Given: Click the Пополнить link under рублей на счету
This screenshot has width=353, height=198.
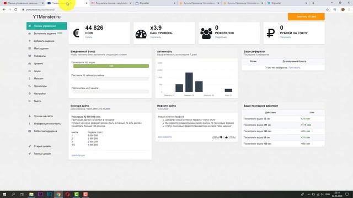Looking at the screenshot, I should pyautogui.click(x=286, y=37).
